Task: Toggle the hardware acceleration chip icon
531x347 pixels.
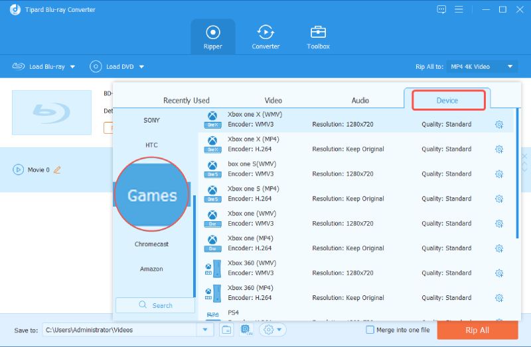Action: [x=246, y=330]
